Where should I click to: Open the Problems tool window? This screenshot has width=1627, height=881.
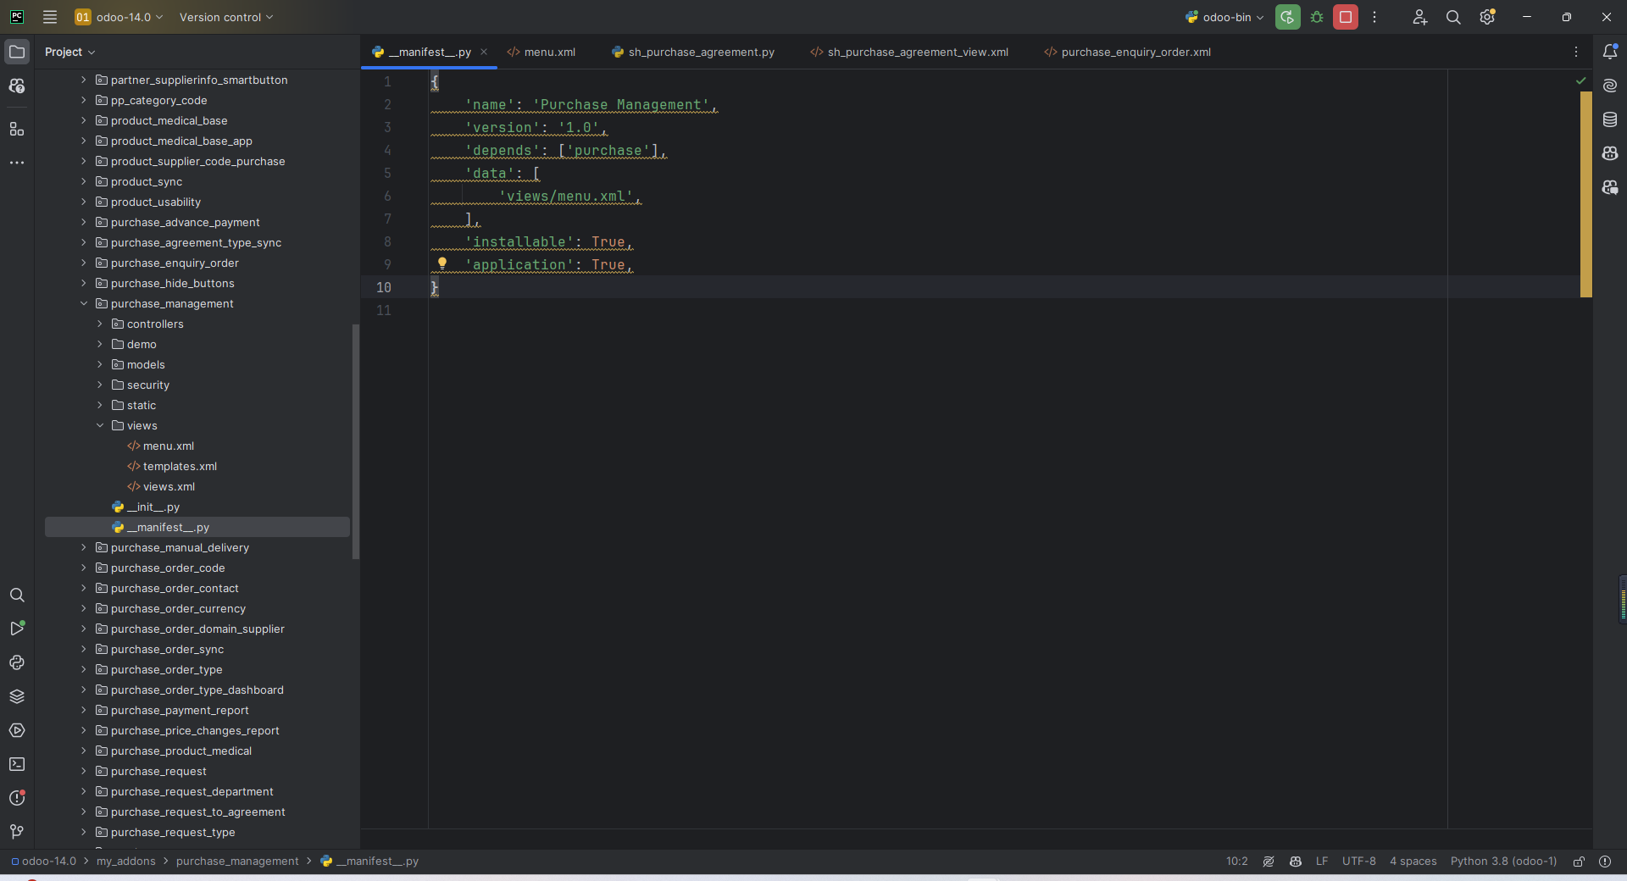click(17, 798)
